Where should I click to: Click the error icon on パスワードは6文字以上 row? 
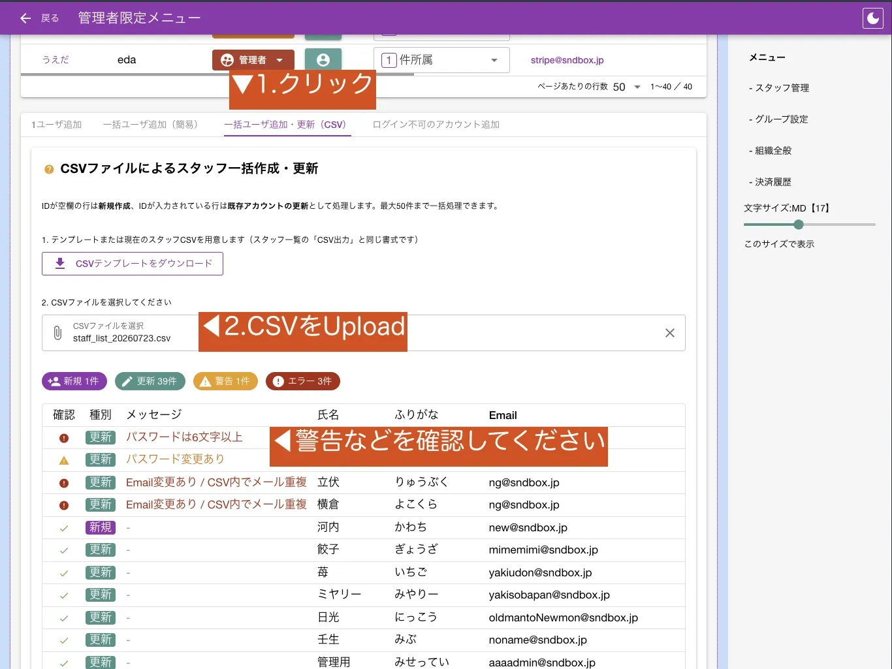[x=64, y=438]
